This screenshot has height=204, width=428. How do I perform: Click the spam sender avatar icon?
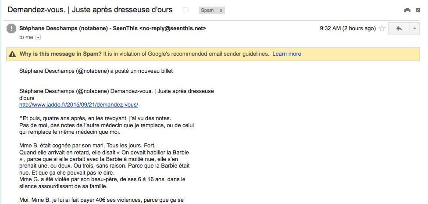(11, 29)
